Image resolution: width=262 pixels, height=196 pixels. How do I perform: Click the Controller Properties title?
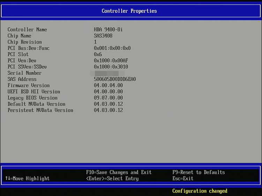tap(129, 11)
